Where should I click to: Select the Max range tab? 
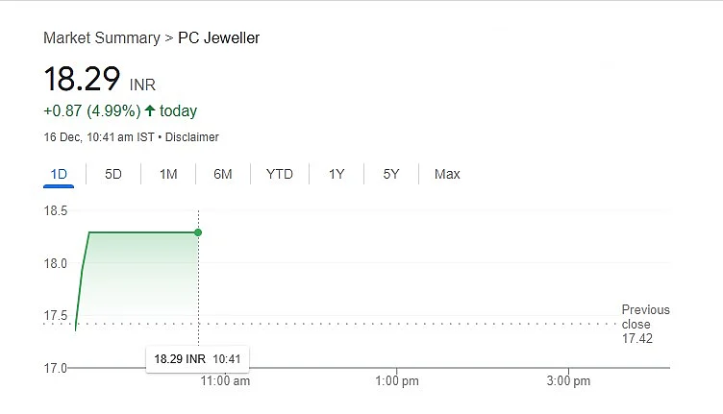tap(447, 174)
